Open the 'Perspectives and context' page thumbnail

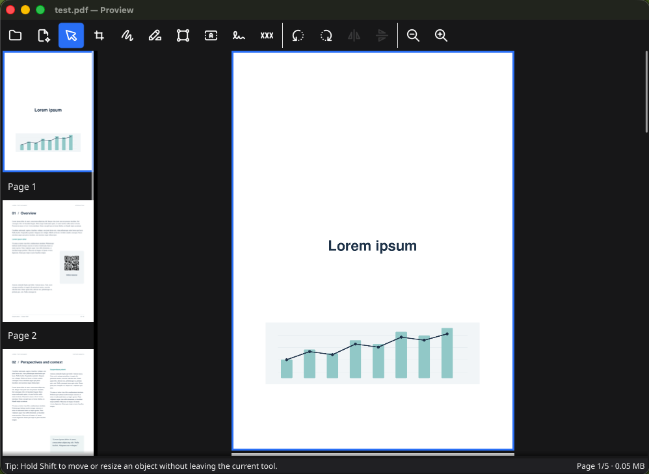click(x=48, y=402)
